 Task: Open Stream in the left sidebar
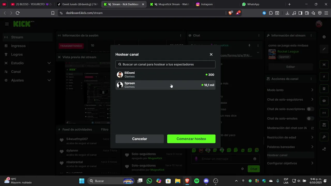click(28, 37)
